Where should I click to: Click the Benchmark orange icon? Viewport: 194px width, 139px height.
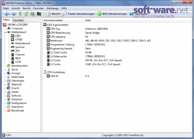coord(9,111)
